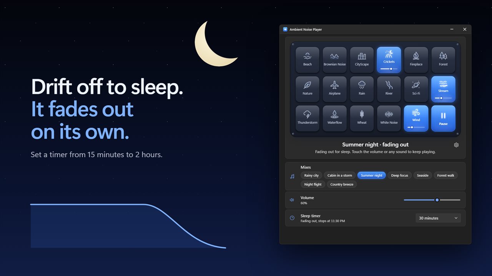Enable the Sci-Fi sound tile

(416, 89)
